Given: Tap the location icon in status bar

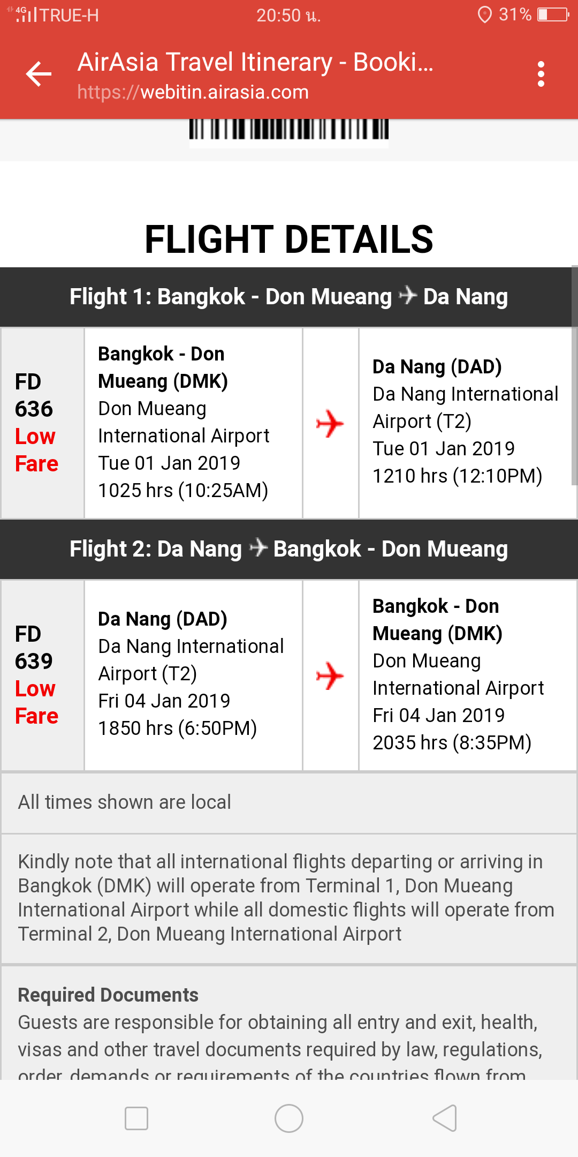Looking at the screenshot, I should pyautogui.click(x=484, y=15).
